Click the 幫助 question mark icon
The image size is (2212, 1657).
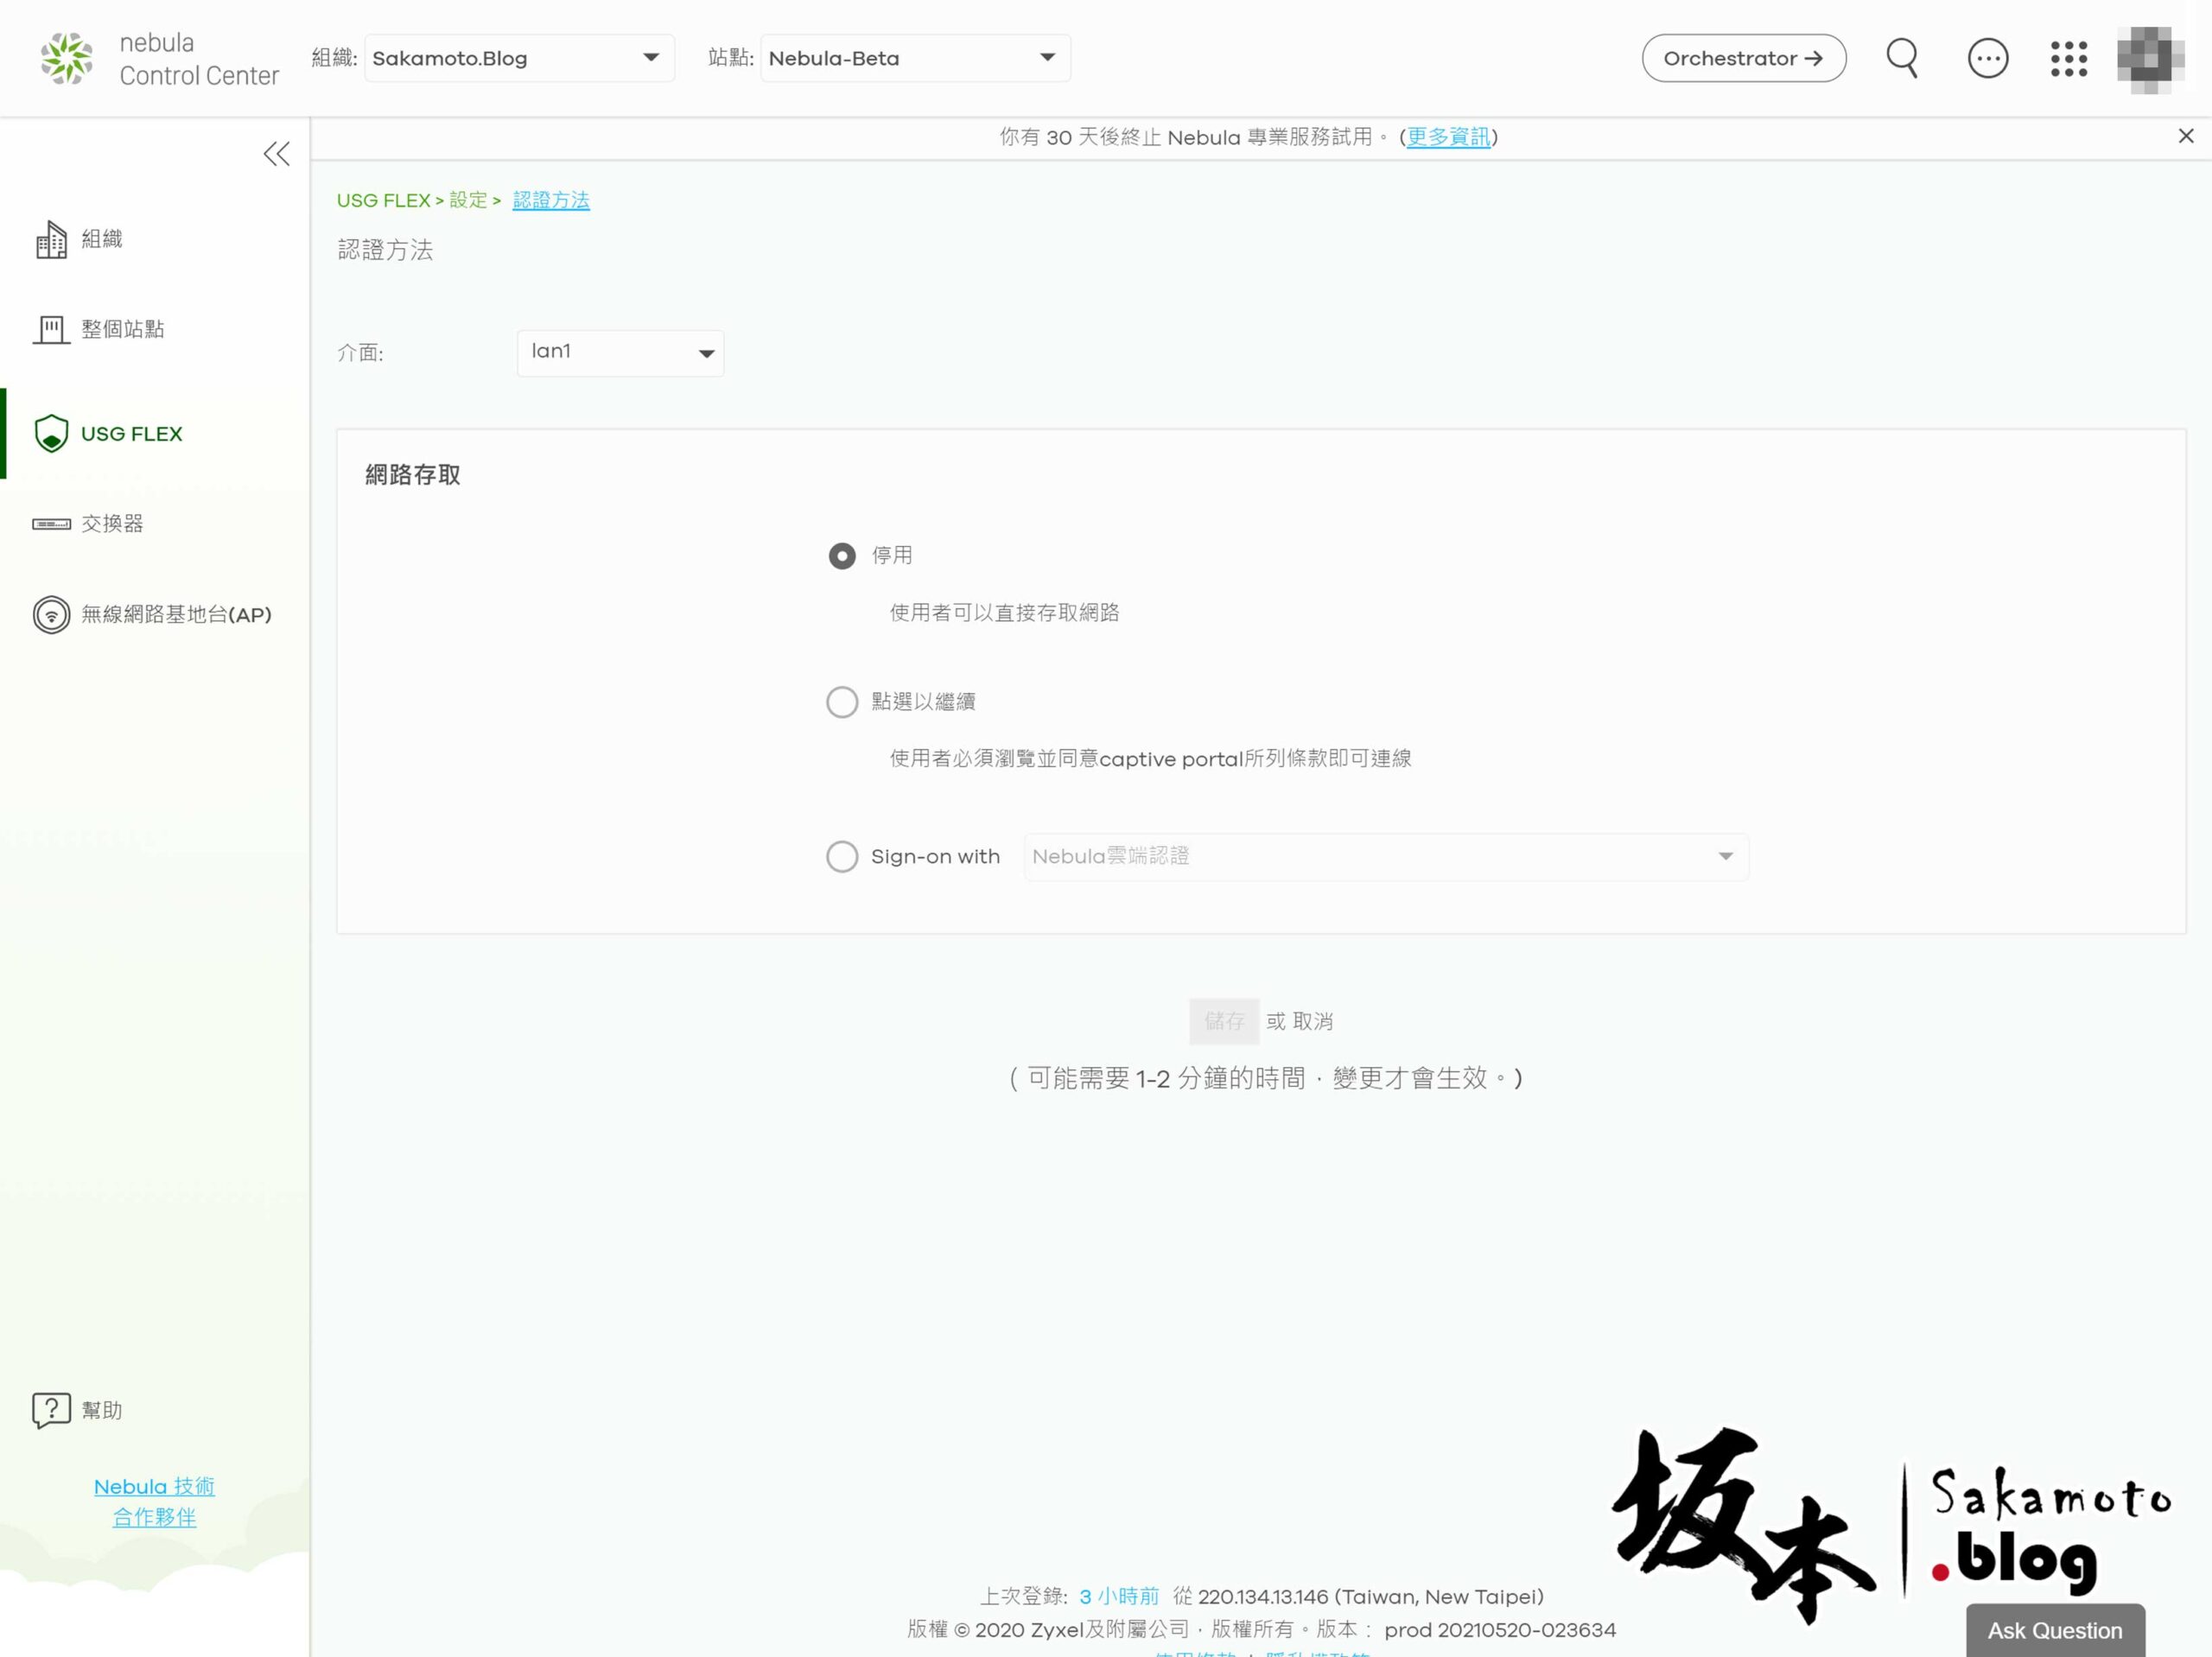click(x=51, y=1410)
